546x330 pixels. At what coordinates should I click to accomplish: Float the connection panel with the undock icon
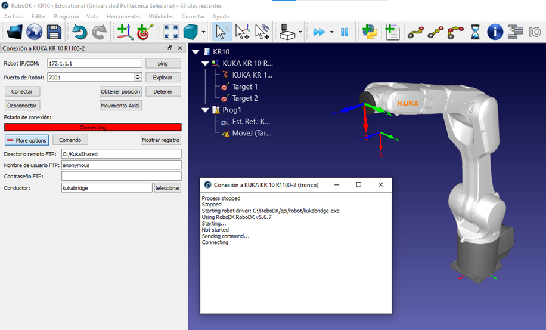coord(170,48)
